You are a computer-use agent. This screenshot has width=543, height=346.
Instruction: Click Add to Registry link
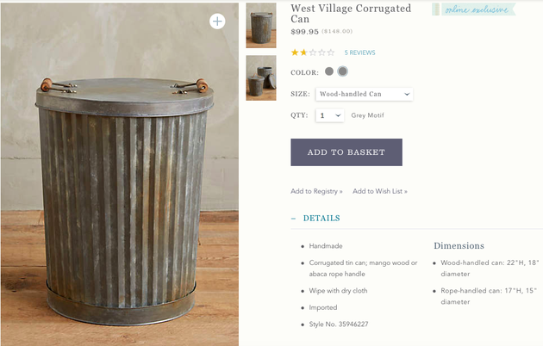(x=316, y=191)
